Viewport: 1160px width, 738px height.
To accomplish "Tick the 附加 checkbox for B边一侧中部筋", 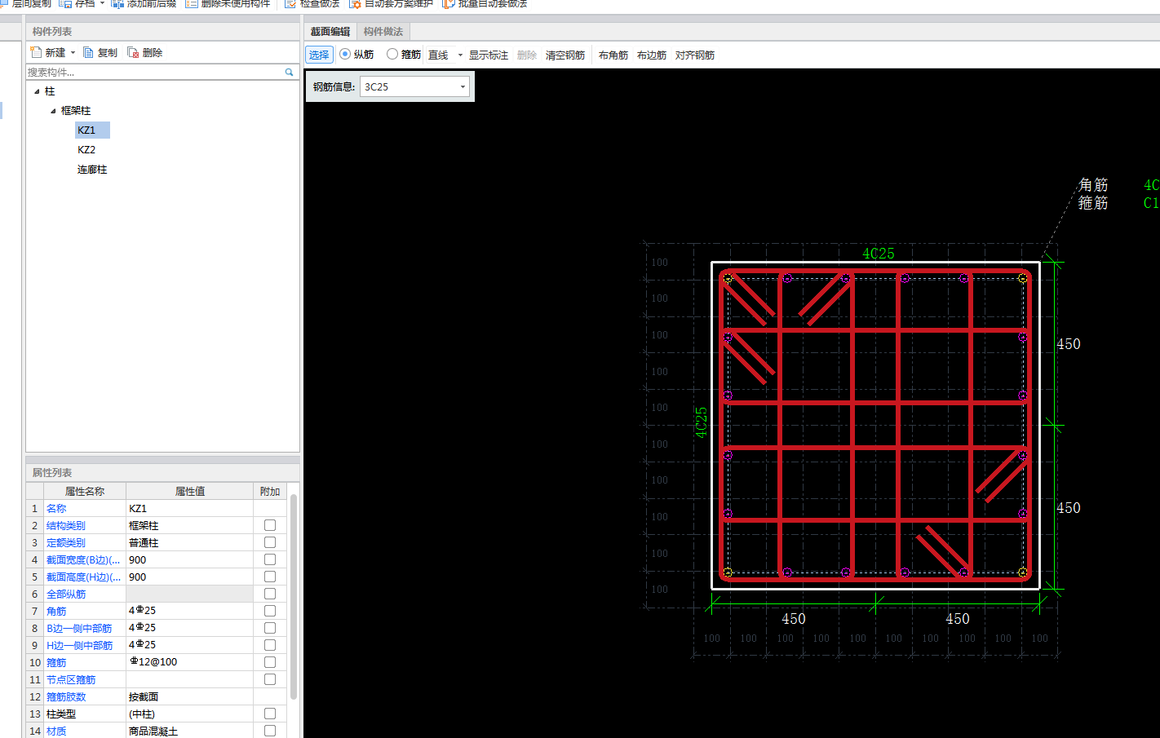I will coord(270,628).
